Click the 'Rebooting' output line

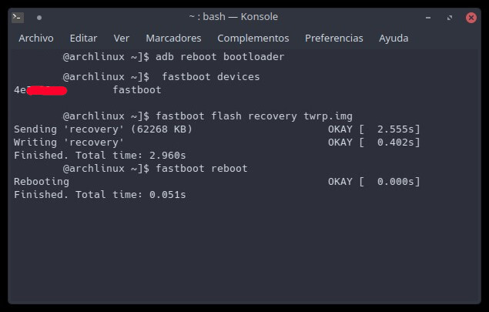[42, 182]
